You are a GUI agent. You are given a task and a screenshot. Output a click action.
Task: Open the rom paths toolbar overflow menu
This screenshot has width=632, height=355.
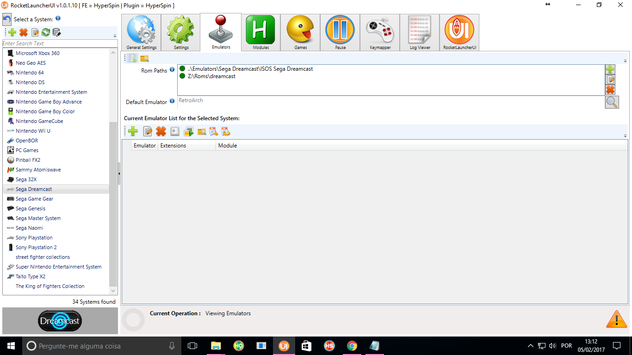point(625,61)
